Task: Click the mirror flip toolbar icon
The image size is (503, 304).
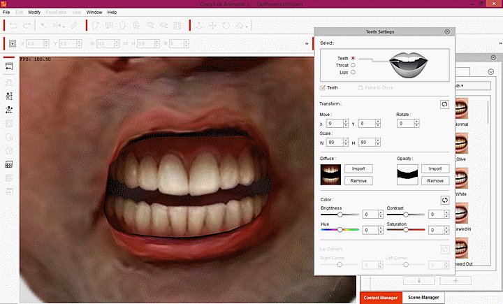Action: tap(58, 25)
